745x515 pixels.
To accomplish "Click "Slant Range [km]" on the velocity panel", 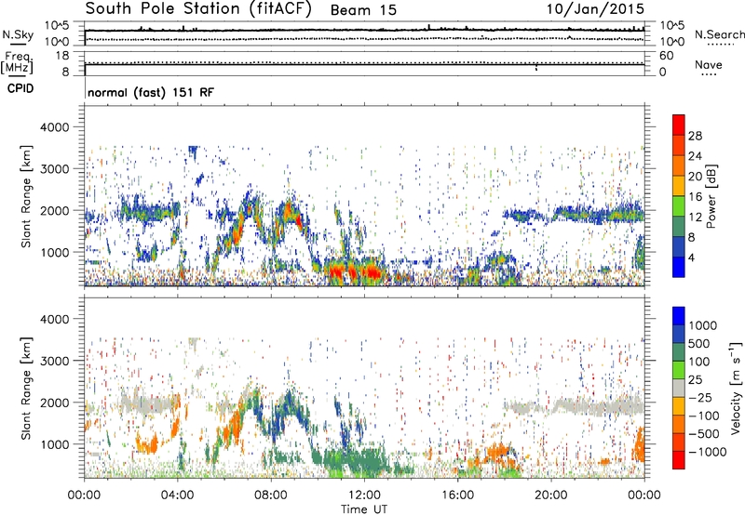I will coord(26,388).
